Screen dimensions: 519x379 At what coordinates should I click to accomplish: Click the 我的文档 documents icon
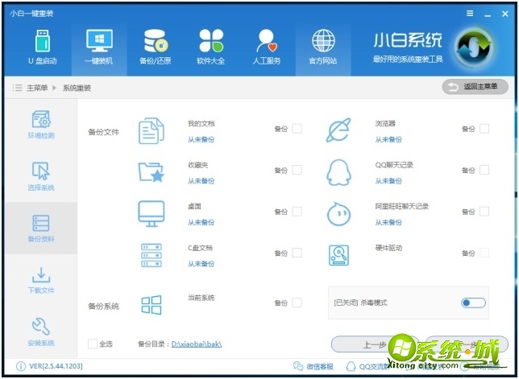152,131
